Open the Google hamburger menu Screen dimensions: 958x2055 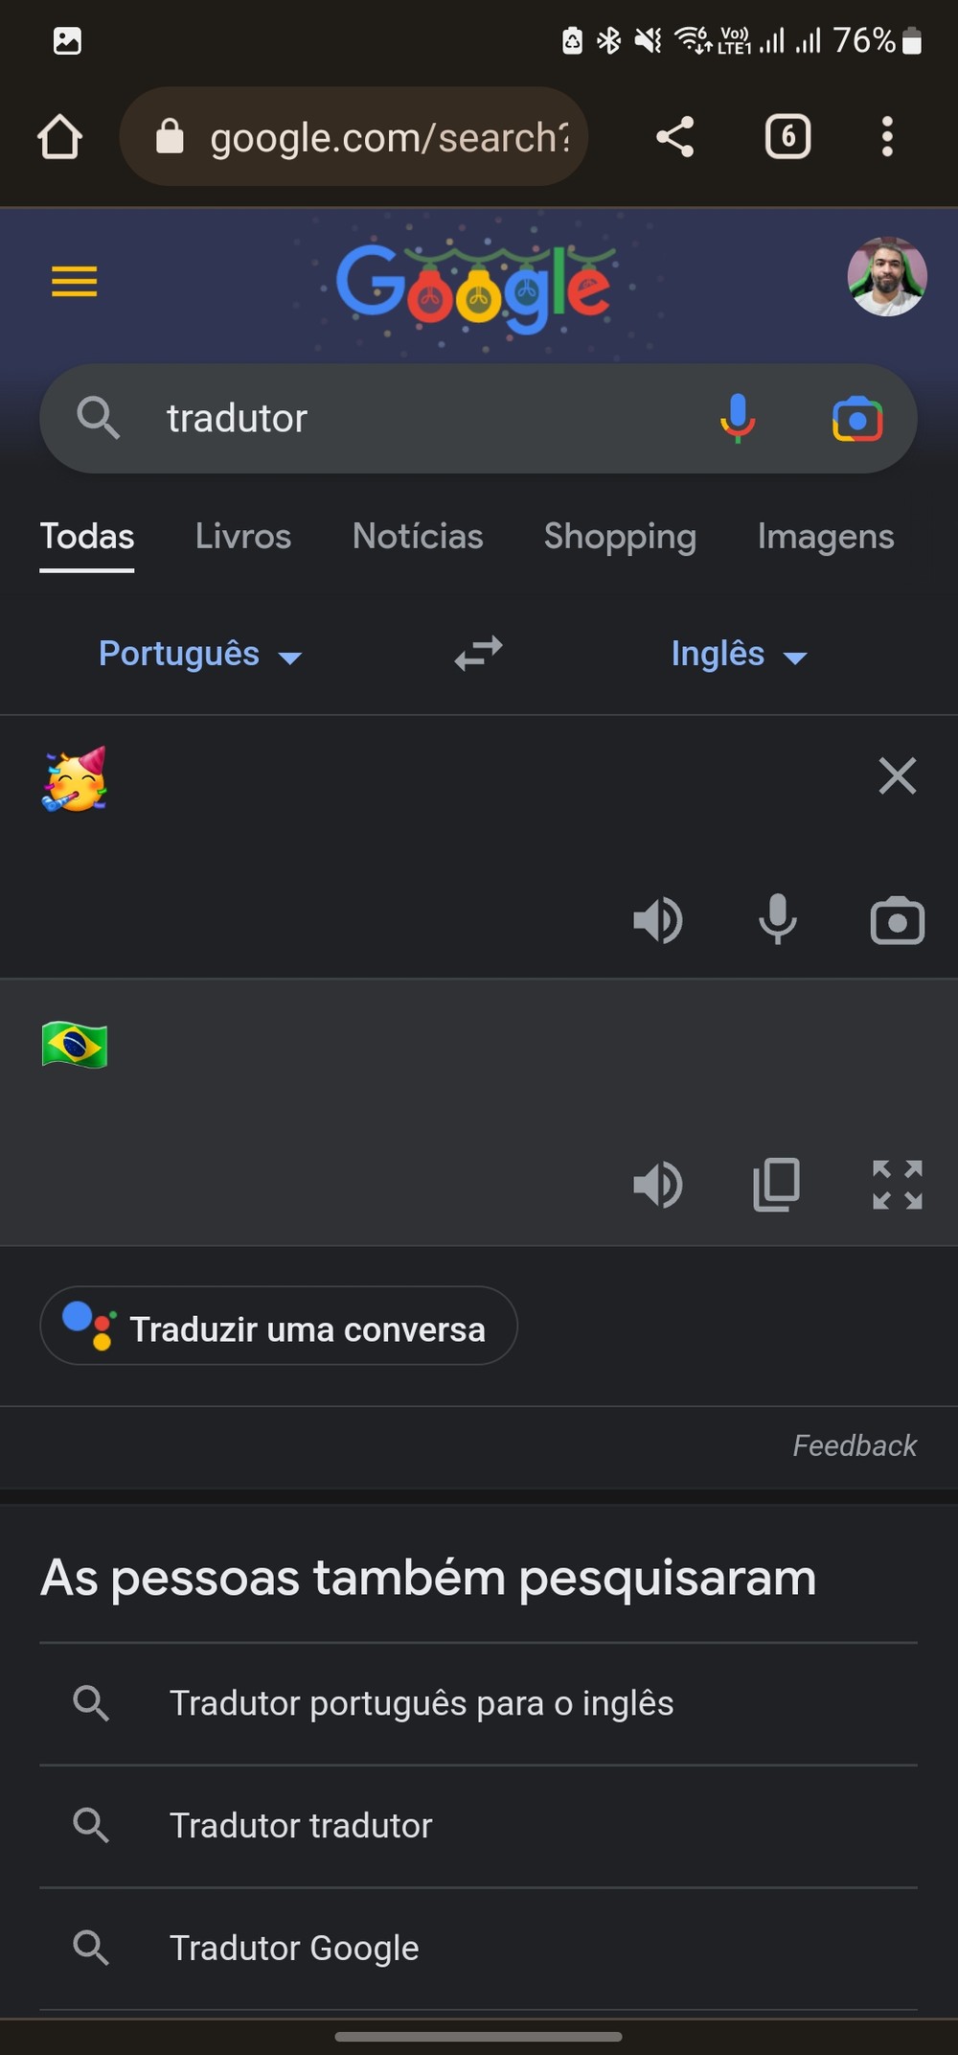point(74,282)
